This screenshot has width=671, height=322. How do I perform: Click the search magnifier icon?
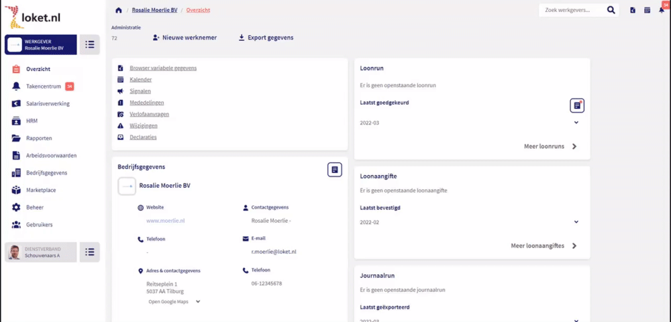pos(611,10)
